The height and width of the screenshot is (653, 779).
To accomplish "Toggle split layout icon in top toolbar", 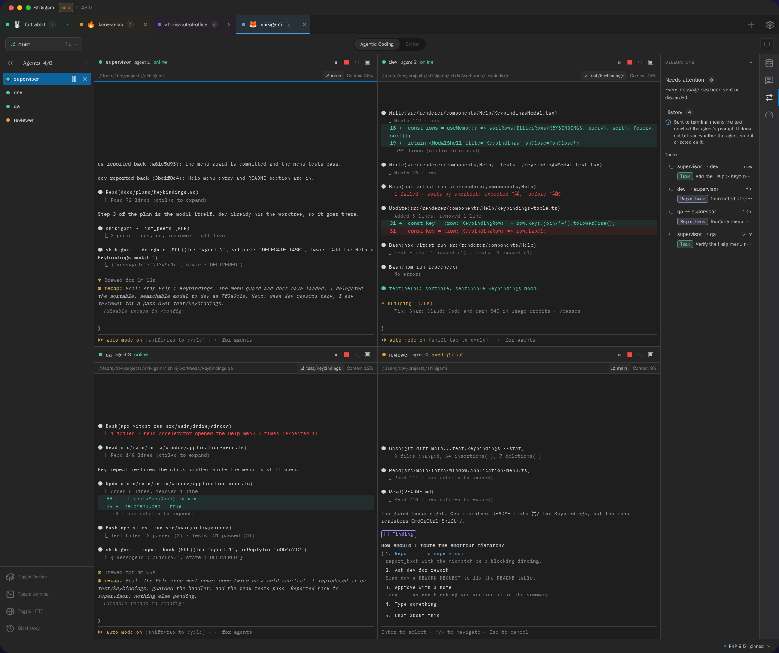I will [767, 44].
